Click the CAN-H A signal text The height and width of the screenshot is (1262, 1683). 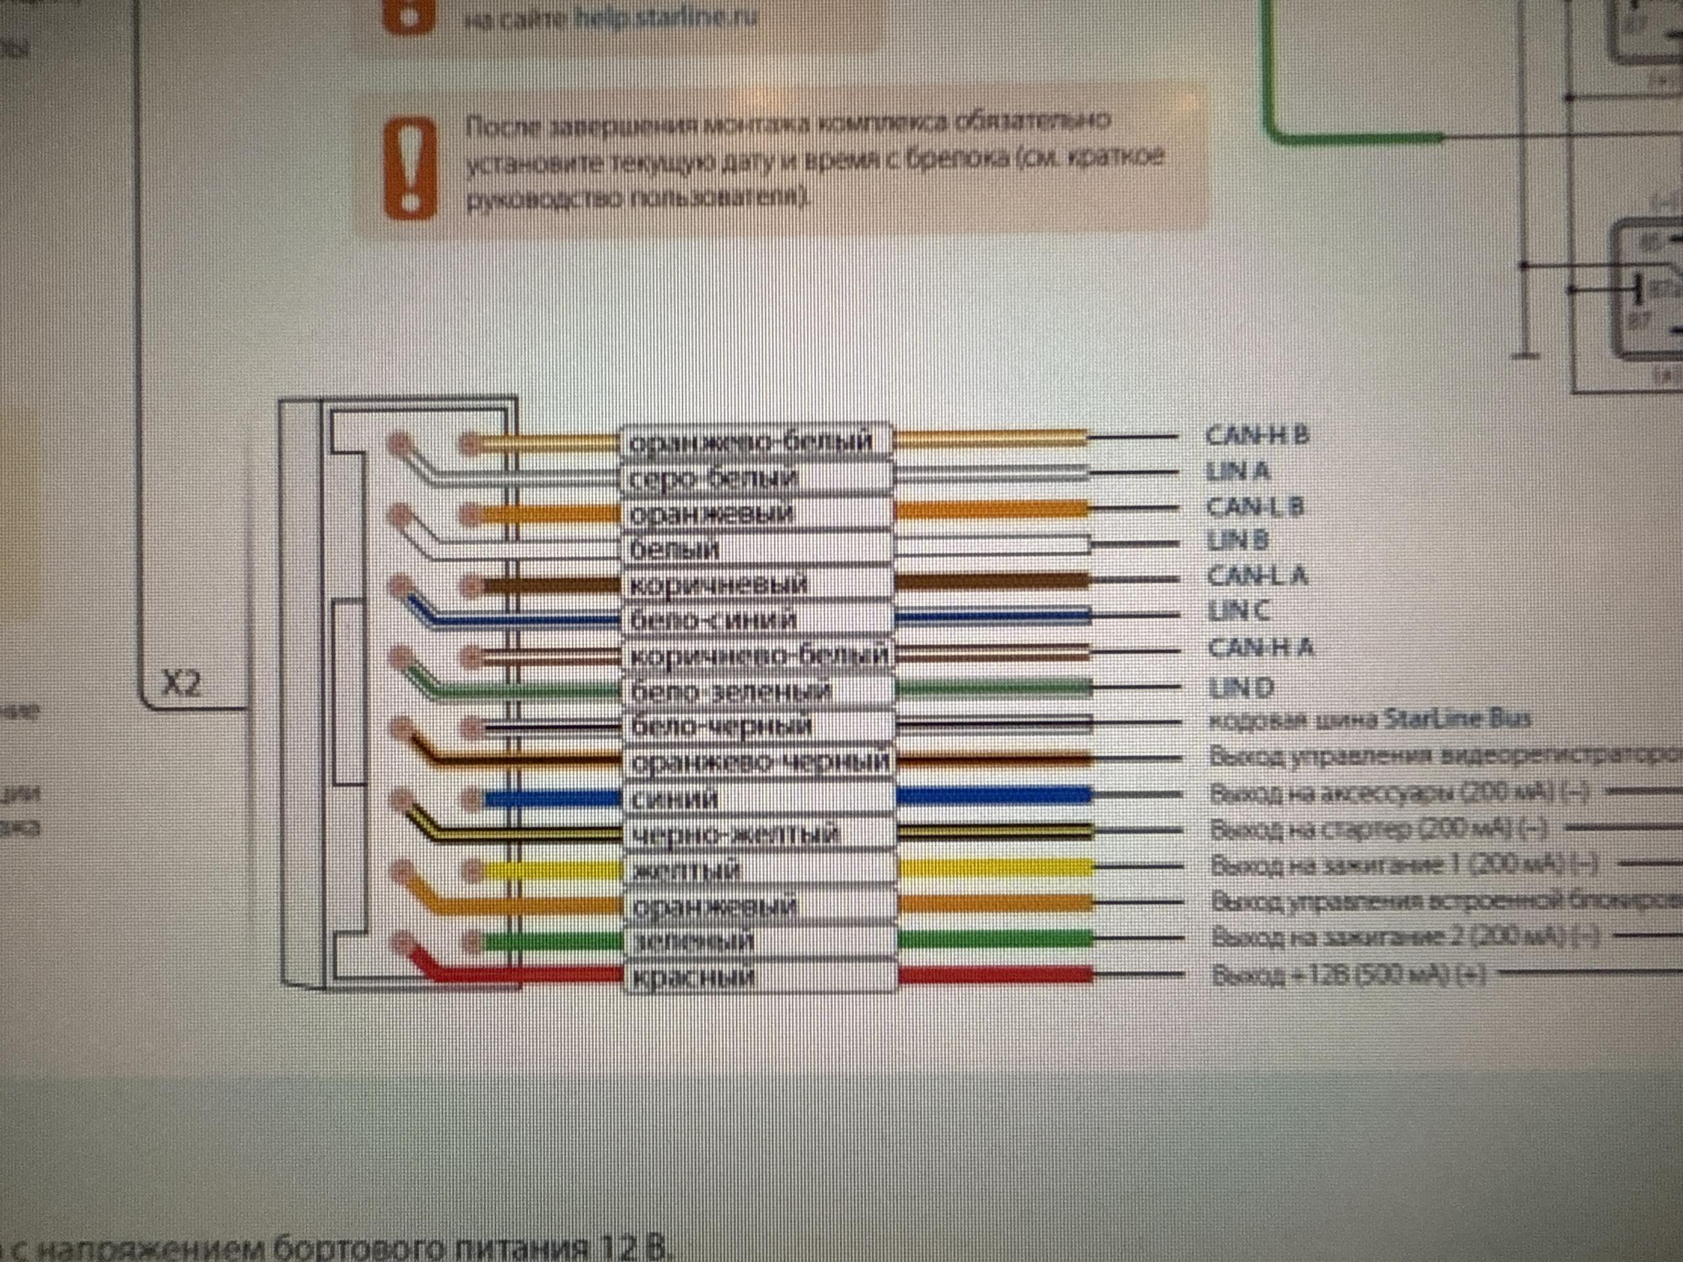(x=1260, y=647)
